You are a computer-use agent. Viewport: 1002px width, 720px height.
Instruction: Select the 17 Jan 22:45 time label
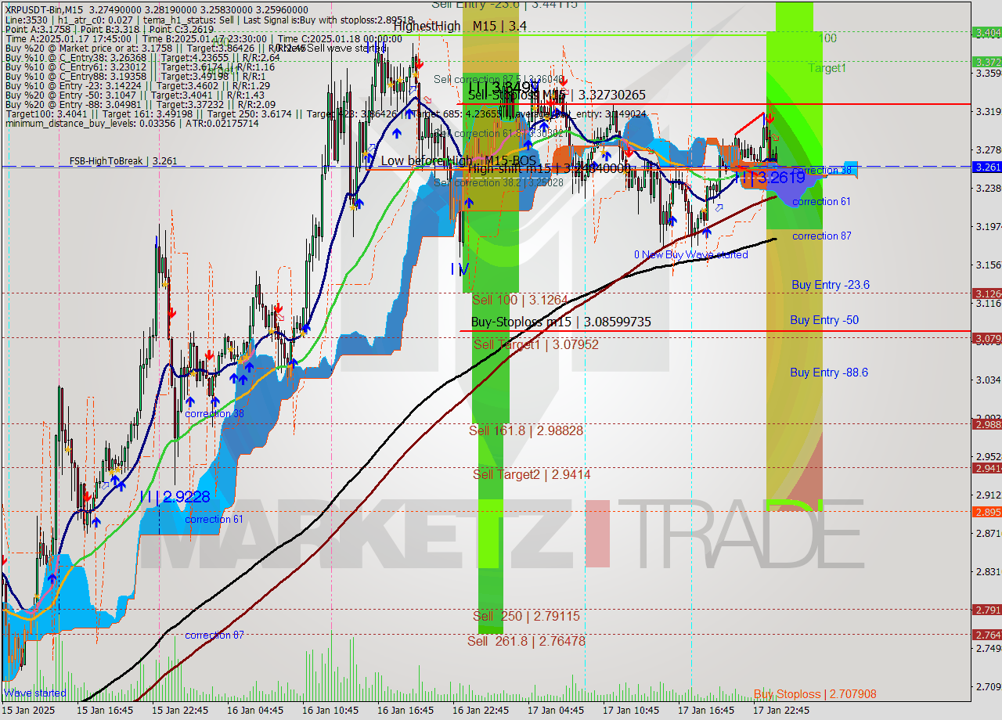click(780, 711)
